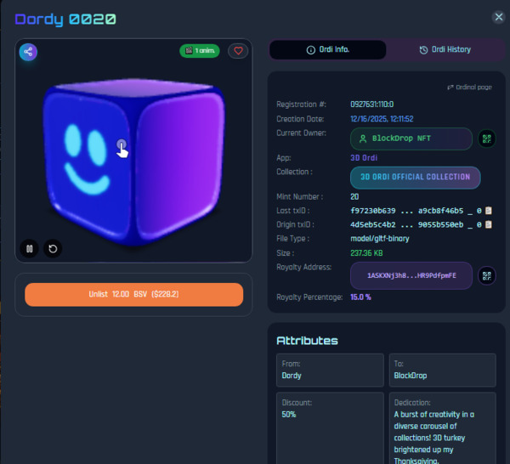Image resolution: width=510 pixels, height=464 pixels.
Task: Click the Last txID f97230b639 hash text
Action: pyautogui.click(x=407, y=211)
